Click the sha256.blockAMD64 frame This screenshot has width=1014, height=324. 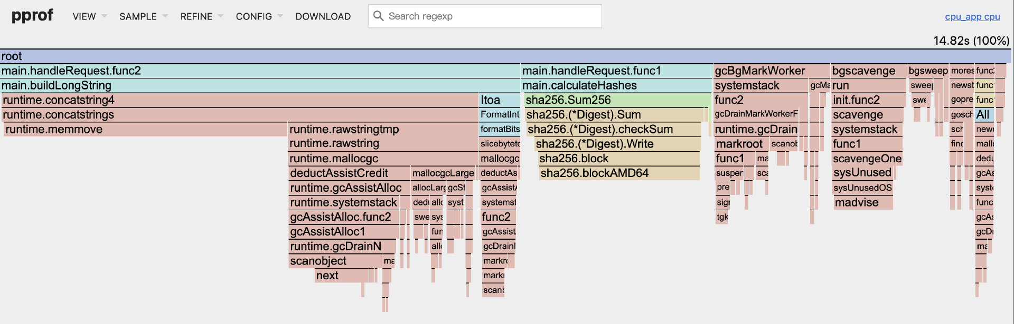coord(619,173)
